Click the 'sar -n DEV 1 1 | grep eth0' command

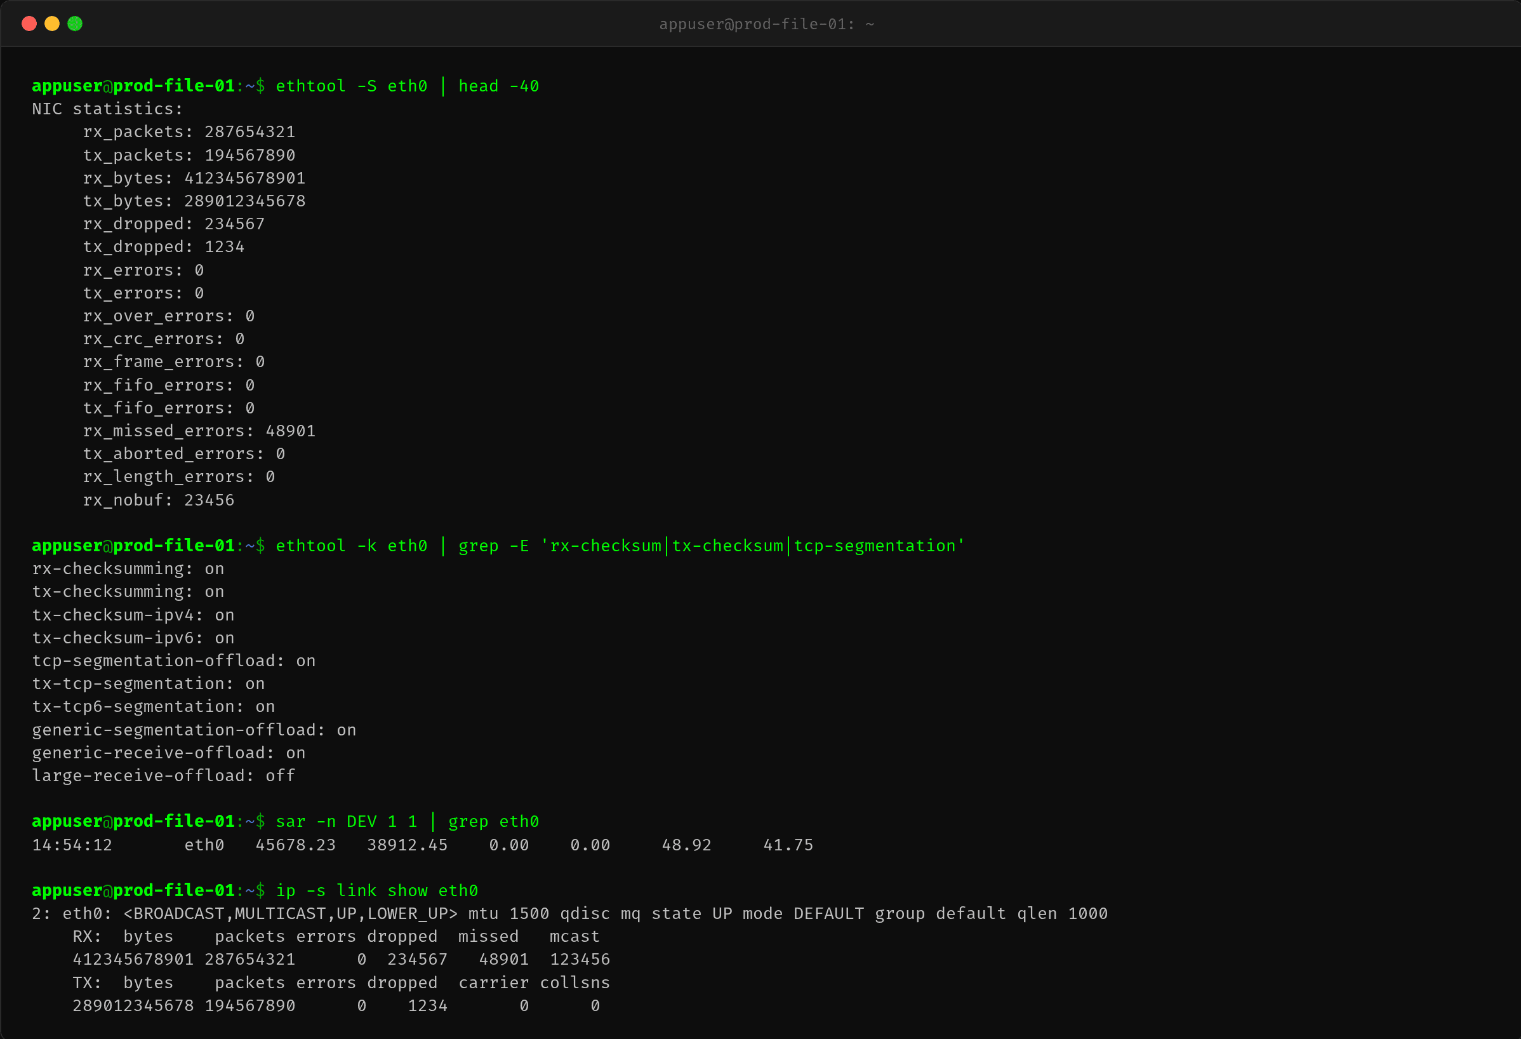407,821
